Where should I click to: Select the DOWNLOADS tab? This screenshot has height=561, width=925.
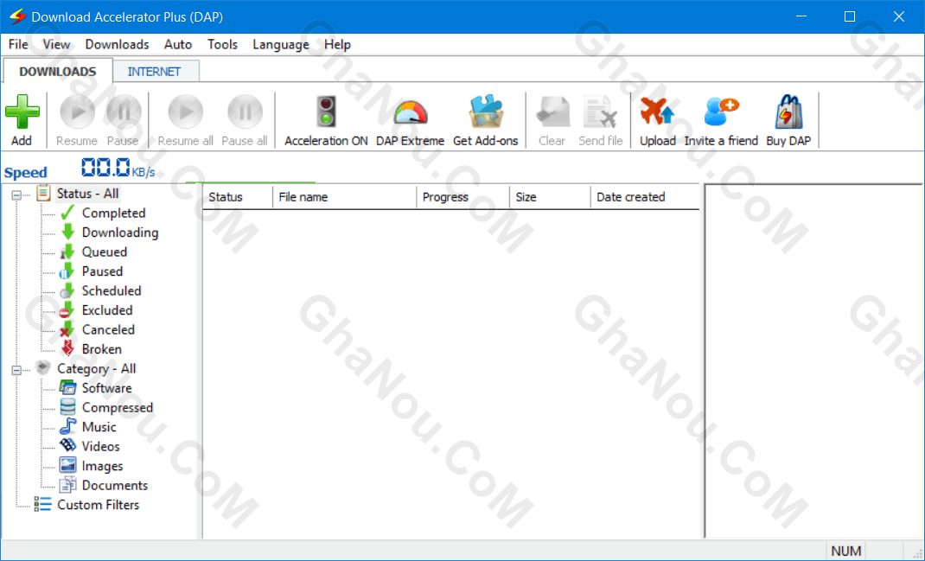tap(58, 72)
